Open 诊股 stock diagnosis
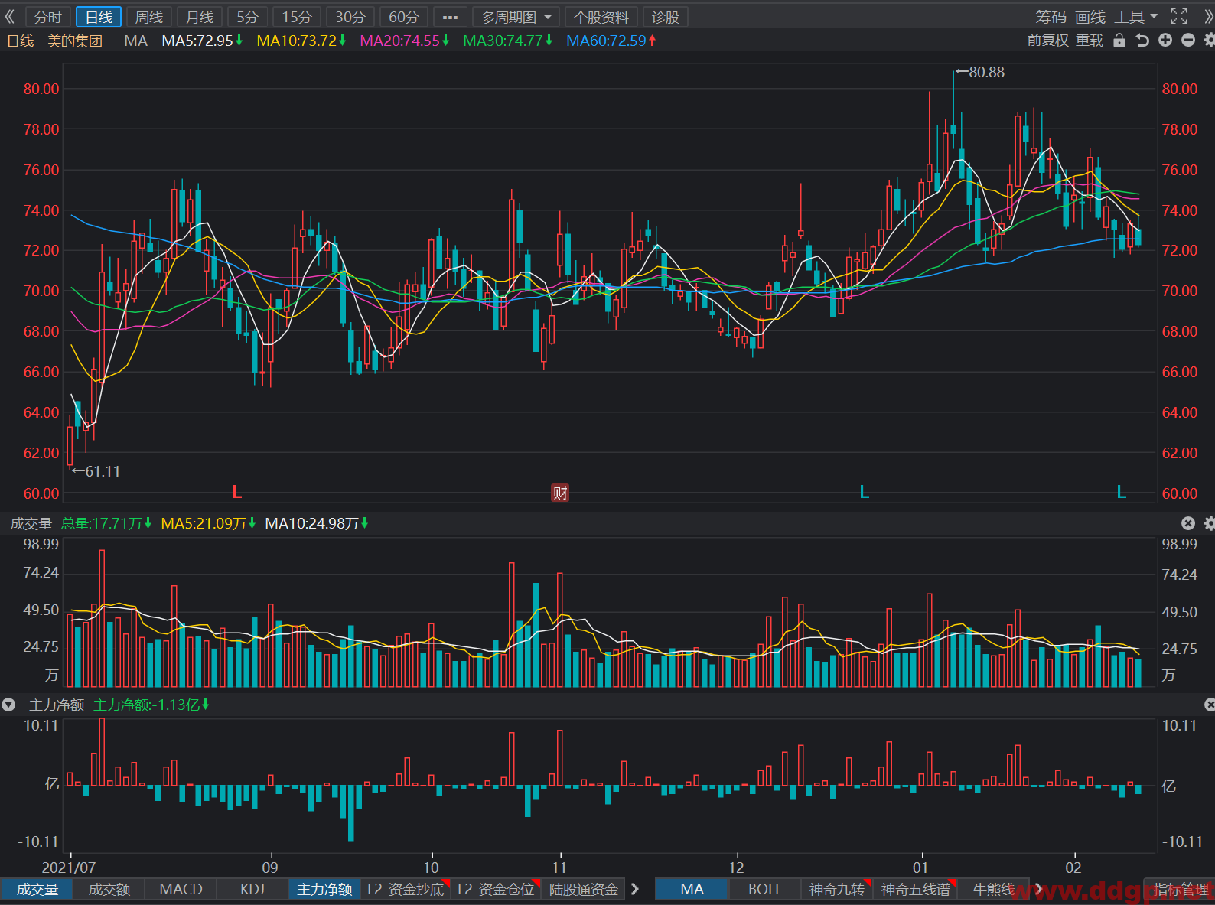The width and height of the screenshot is (1215, 905). (666, 17)
